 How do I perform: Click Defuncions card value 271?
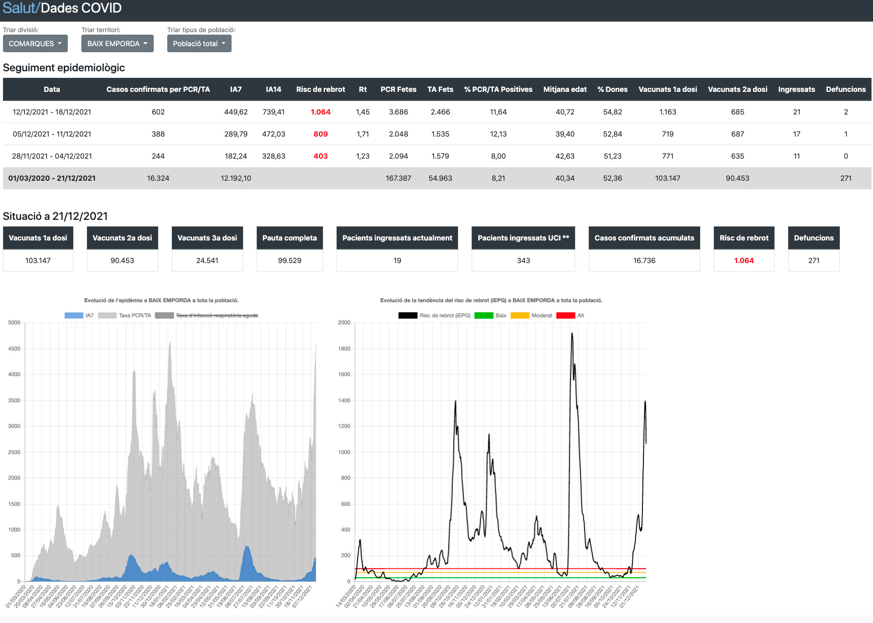814,261
